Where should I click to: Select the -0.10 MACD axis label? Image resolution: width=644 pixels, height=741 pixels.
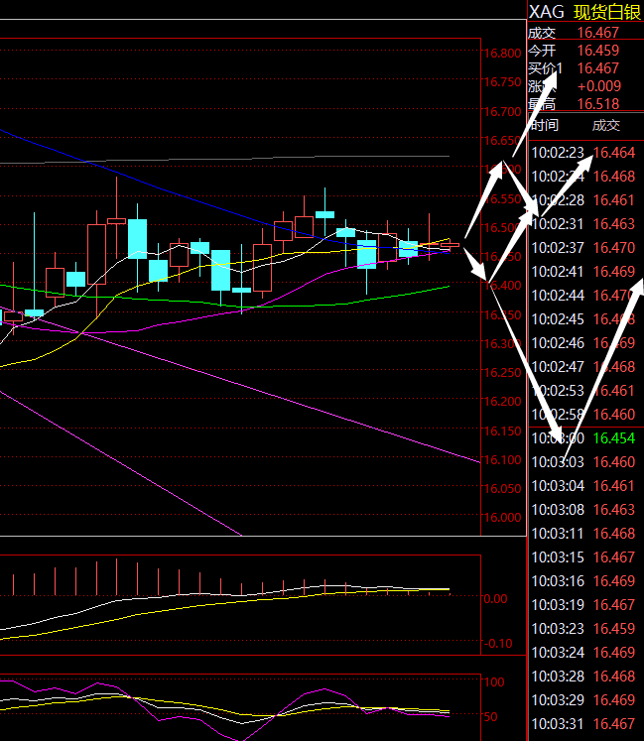coord(498,644)
